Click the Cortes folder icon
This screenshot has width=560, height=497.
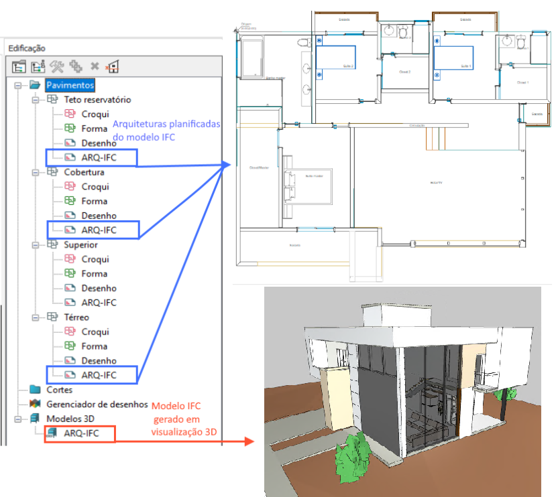(35, 390)
